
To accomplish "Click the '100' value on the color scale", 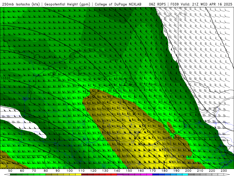I will (x=70, y=171).
